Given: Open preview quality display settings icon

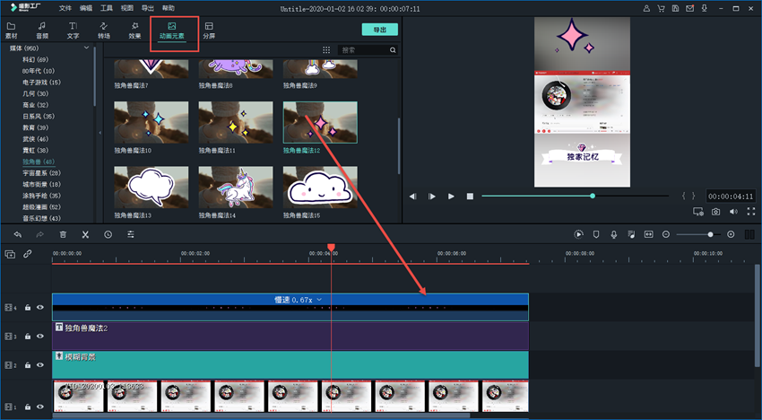Looking at the screenshot, I should point(698,212).
